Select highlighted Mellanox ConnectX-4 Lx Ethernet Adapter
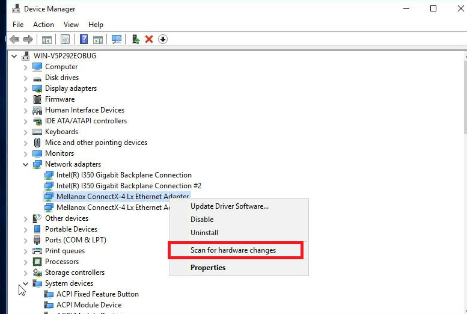This screenshot has width=467, height=314. 123,197
